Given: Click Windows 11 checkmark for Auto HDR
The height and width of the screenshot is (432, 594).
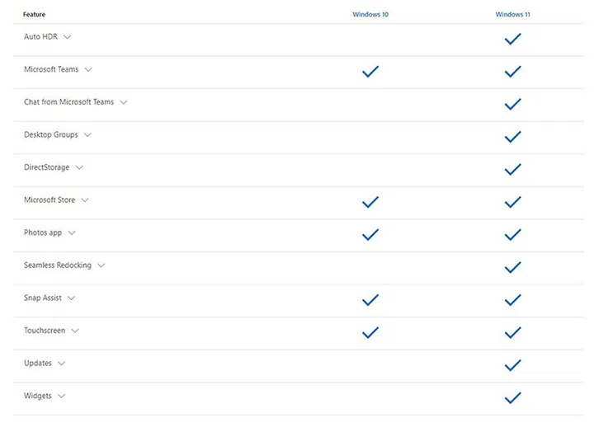Looking at the screenshot, I should [x=512, y=39].
